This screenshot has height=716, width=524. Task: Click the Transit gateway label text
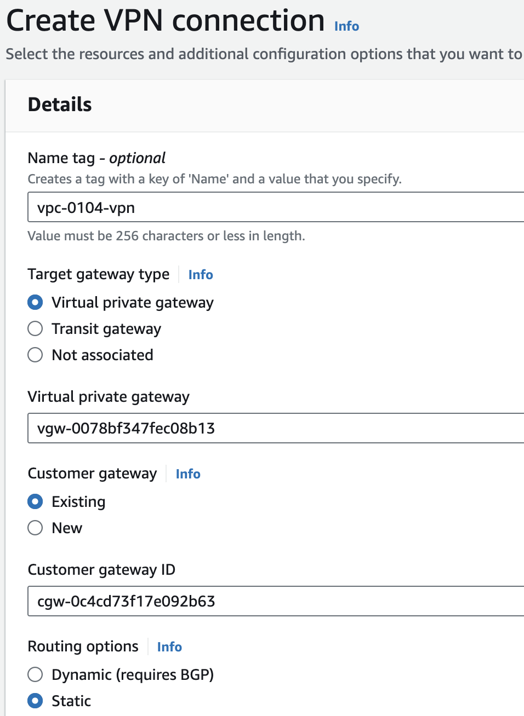[x=106, y=329]
